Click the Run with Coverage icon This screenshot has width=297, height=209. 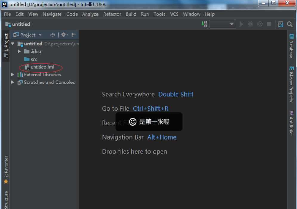[x=260, y=24]
